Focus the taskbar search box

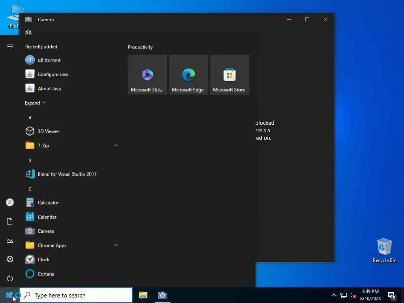76,295
